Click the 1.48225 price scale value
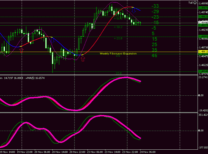This screenshot has width=208, height=154. point(203,65)
